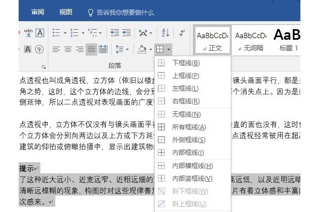The height and width of the screenshot is (212, 319).
Task: Select 内部横框线(H) menu item
Action: (192, 166)
